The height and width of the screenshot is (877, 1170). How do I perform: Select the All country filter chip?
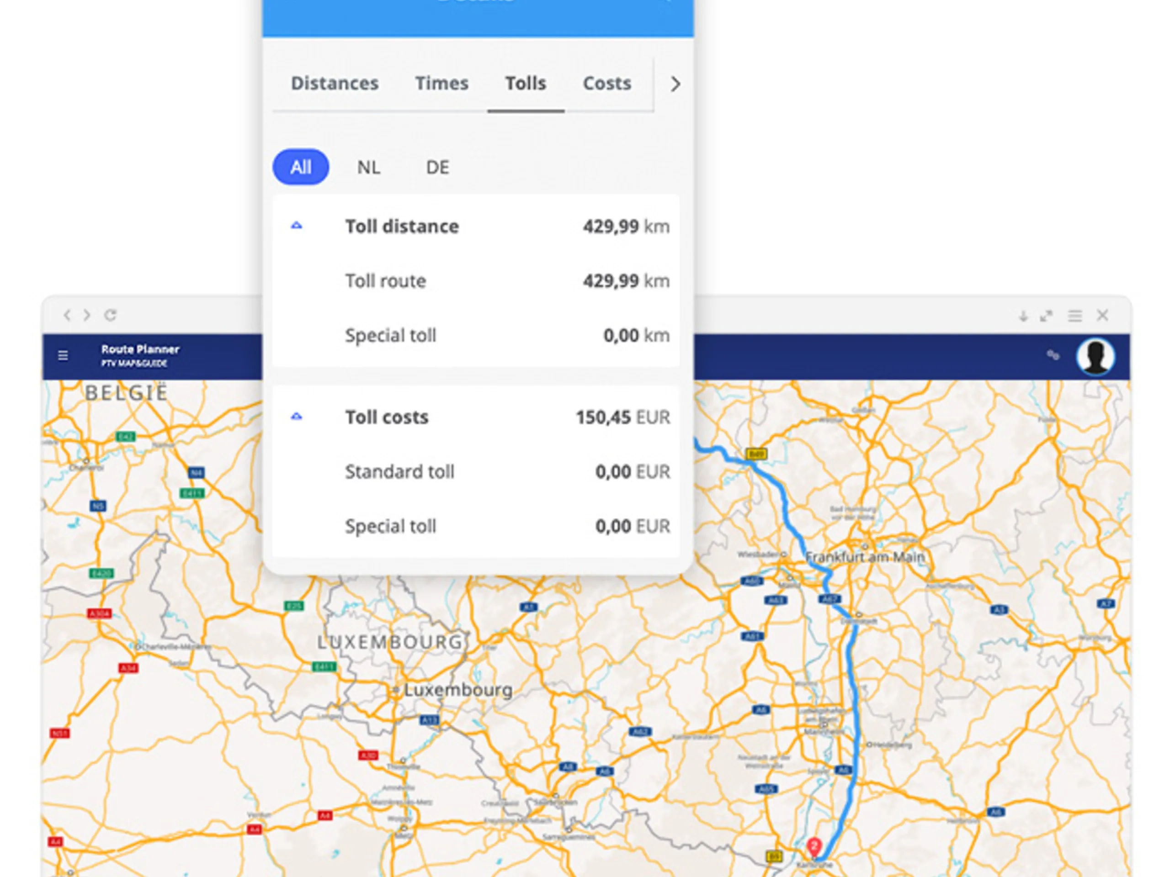click(300, 167)
